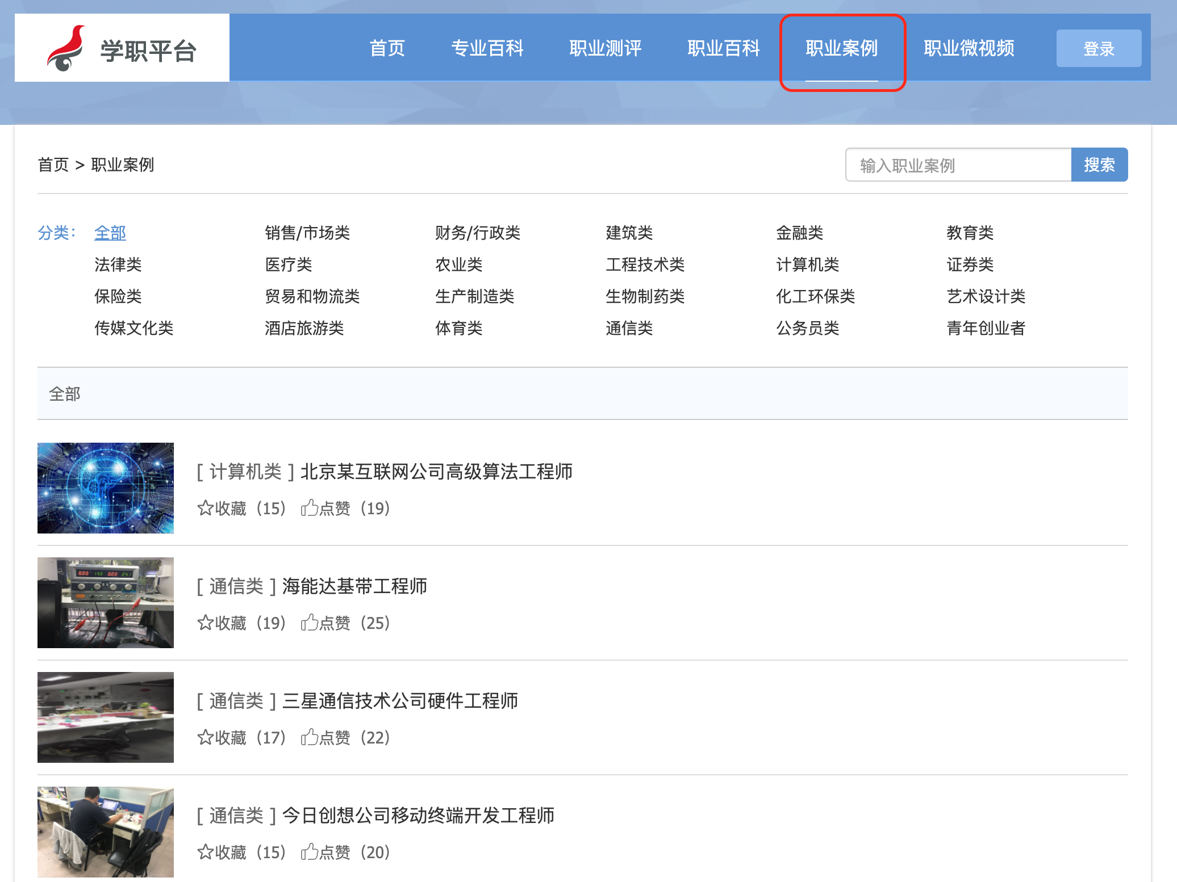Open the 海能达基带工程师 case thumbnail image
Image resolution: width=1177 pixels, height=882 pixels.
(x=106, y=602)
